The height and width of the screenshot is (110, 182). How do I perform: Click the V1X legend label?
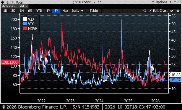[31, 19]
